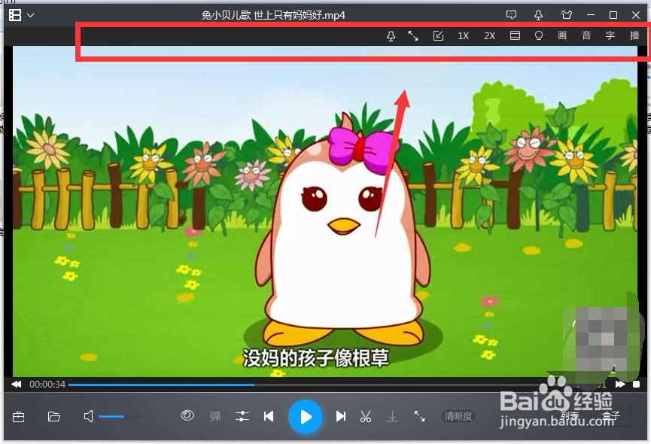Screen dimensions: 651x444
Task: Go to the previous video
Action: (x=269, y=416)
